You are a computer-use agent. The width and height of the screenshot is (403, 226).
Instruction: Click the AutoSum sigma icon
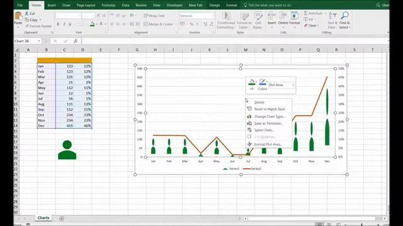point(305,13)
